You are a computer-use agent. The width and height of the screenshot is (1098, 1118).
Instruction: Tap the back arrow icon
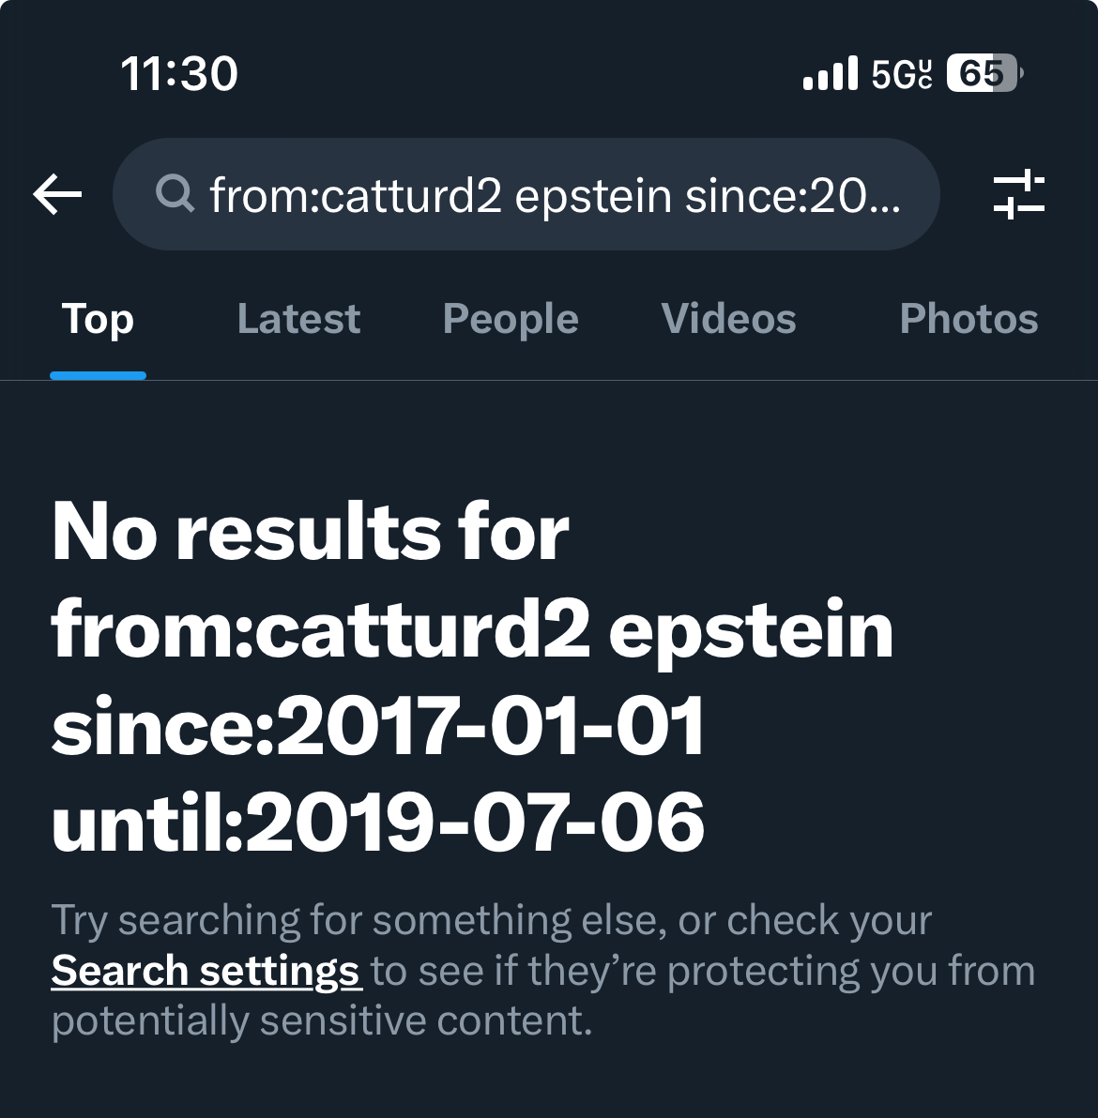tap(58, 194)
